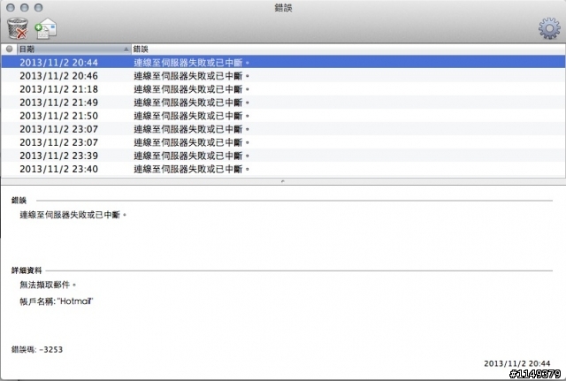The width and height of the screenshot is (566, 381).
Task: Click the 錯誤 column header
Action: 348,50
